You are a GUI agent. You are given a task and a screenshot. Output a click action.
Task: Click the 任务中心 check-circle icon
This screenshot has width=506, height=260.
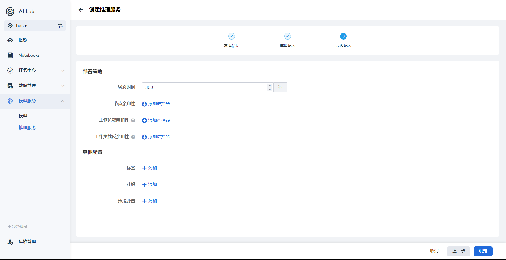[x=10, y=71]
